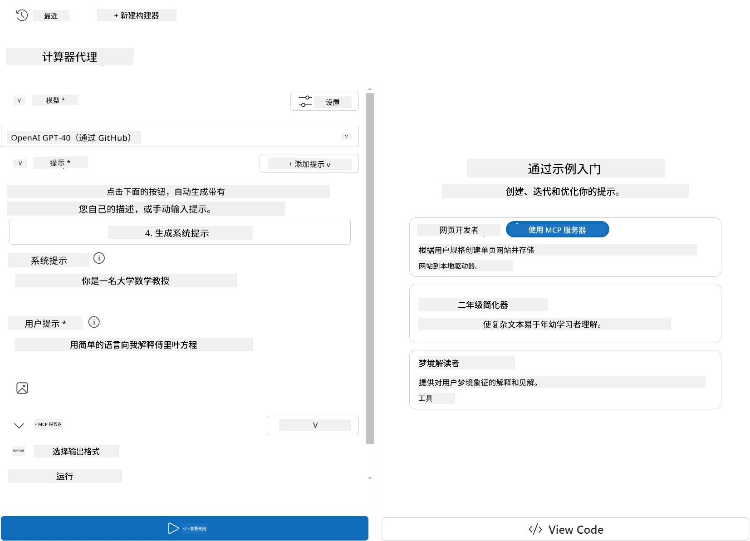
Task: Open the 添加提示 dropdown
Action: tap(309, 164)
